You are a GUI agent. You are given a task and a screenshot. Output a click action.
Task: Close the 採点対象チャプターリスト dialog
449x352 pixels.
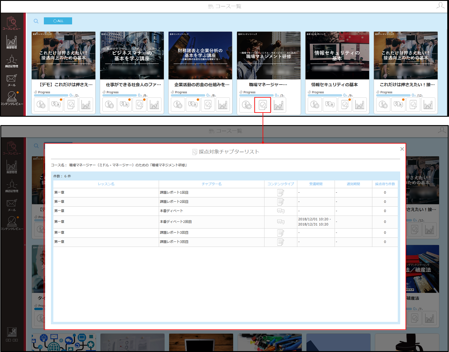point(402,149)
